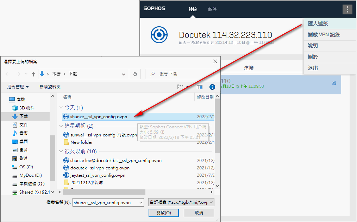Open the recent locations dropdown arrow
Screen dimensions: 357x222
click(x=26, y=74)
